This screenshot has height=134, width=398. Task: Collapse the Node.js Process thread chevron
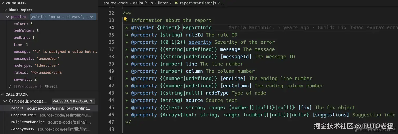click(x=5, y=101)
